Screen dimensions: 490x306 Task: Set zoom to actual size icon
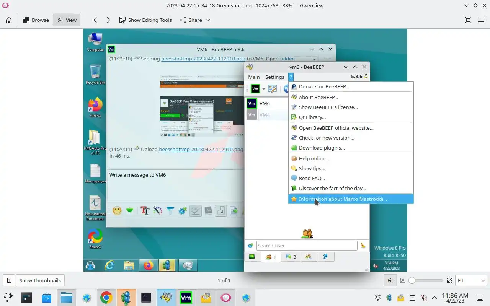point(402,280)
